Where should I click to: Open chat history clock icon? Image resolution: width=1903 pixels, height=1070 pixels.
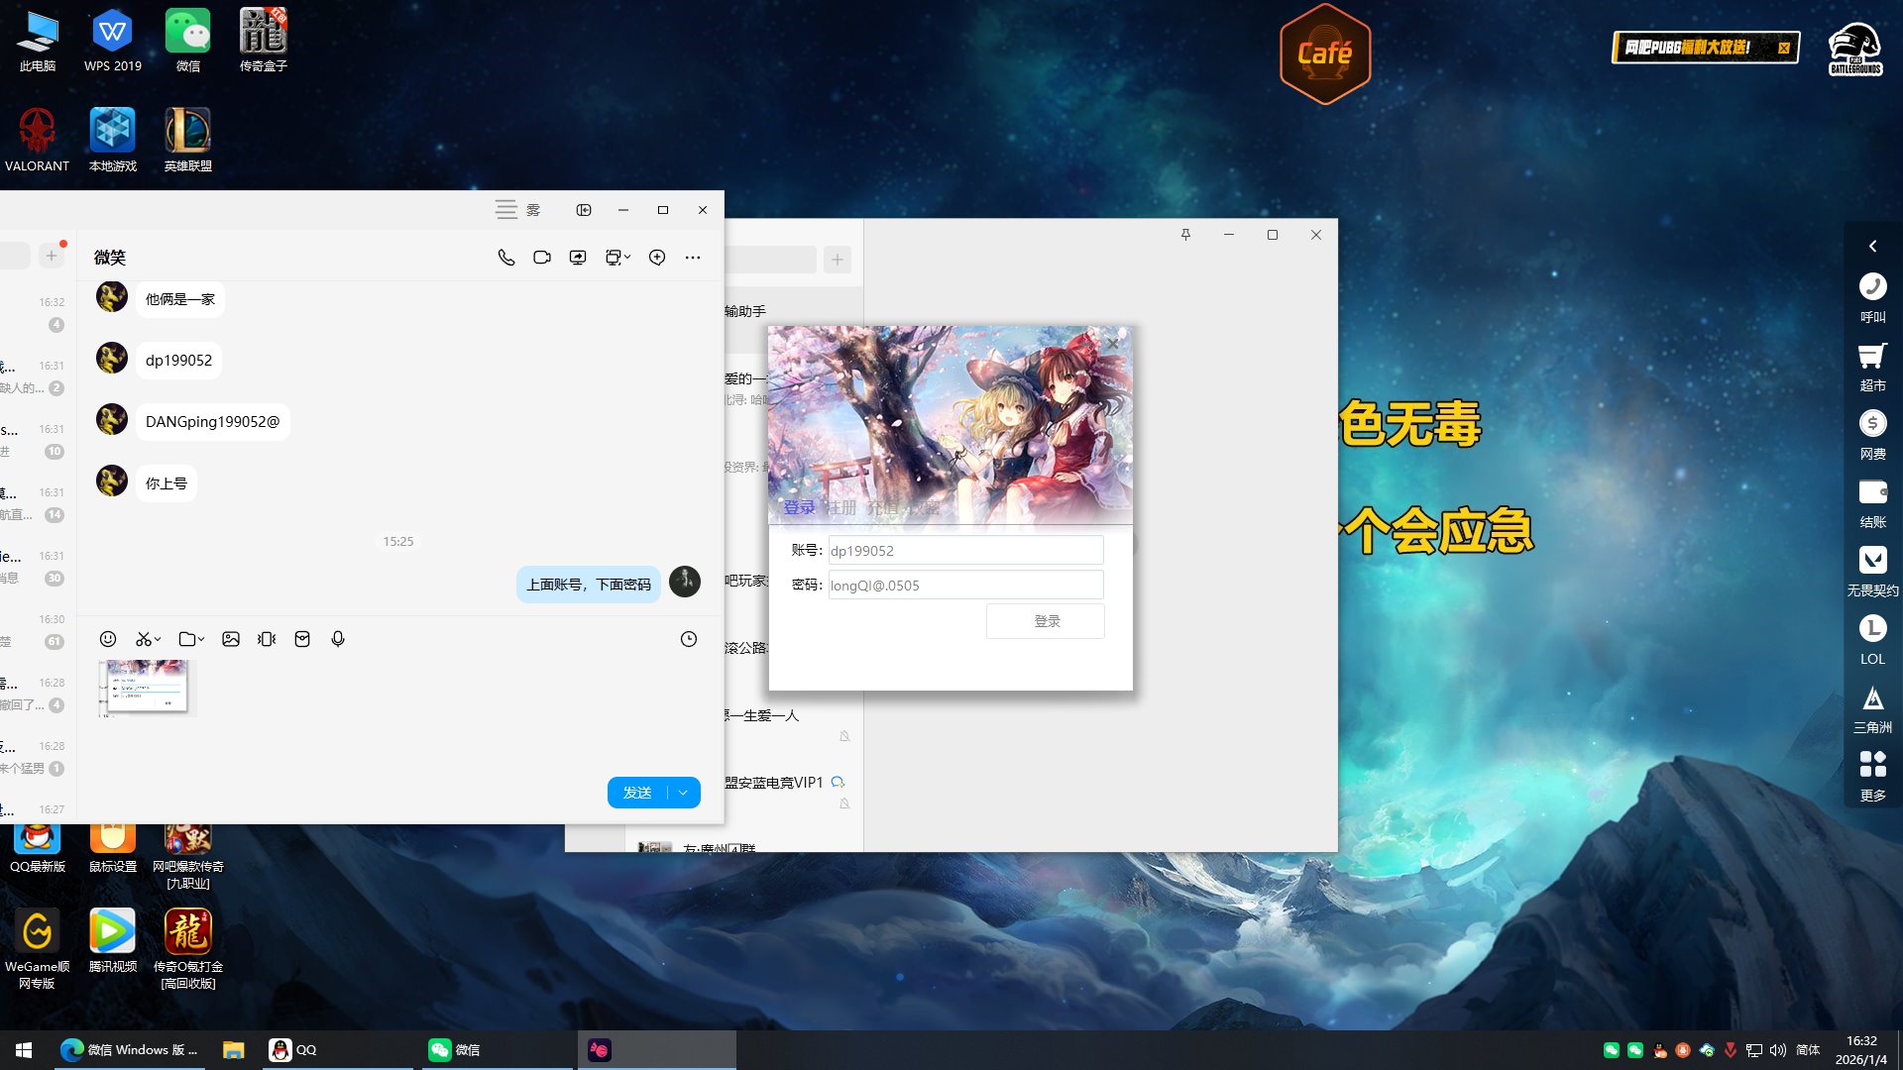click(689, 639)
